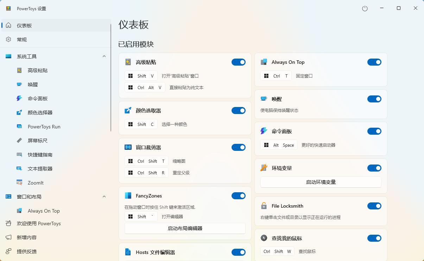Screen dimensions: 424x261
Task: Click the Win Ctrl Shift T 缩略图 shortcut
Action: [x=147, y=161]
